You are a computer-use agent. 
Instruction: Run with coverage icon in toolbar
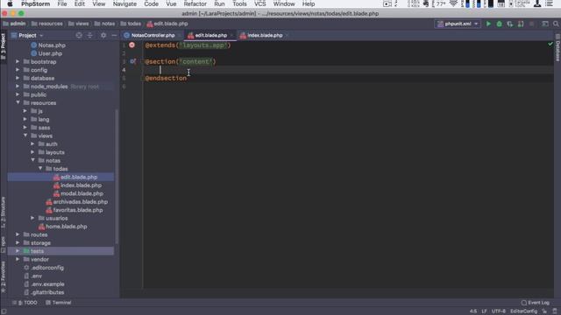pos(510,24)
